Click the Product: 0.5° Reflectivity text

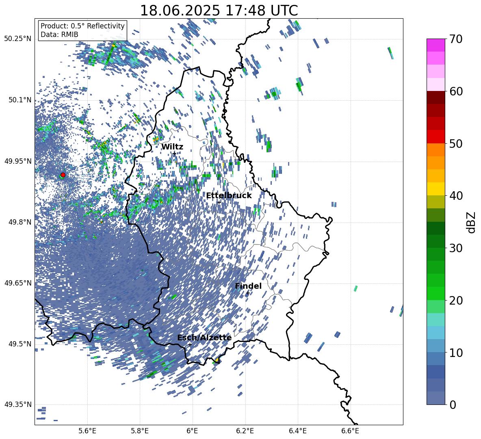(82, 26)
